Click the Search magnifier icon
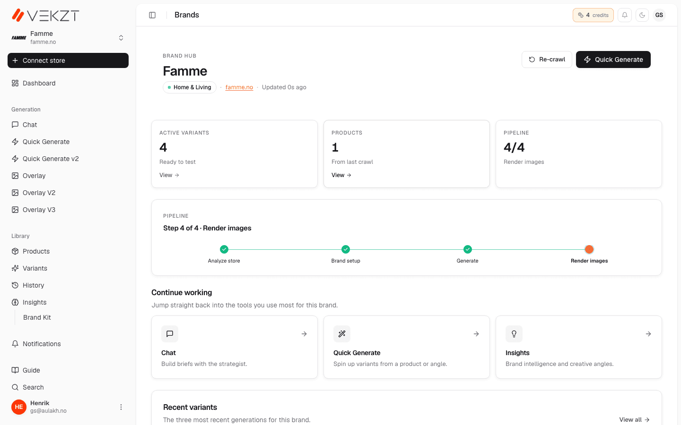 point(15,387)
